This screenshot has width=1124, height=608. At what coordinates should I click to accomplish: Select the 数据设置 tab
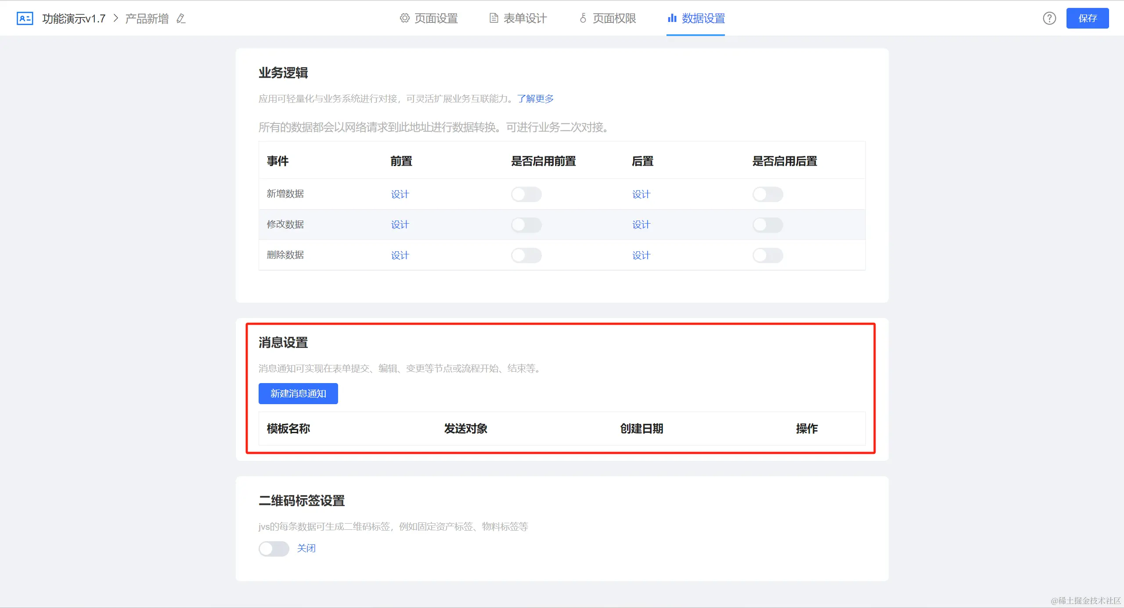tap(696, 18)
